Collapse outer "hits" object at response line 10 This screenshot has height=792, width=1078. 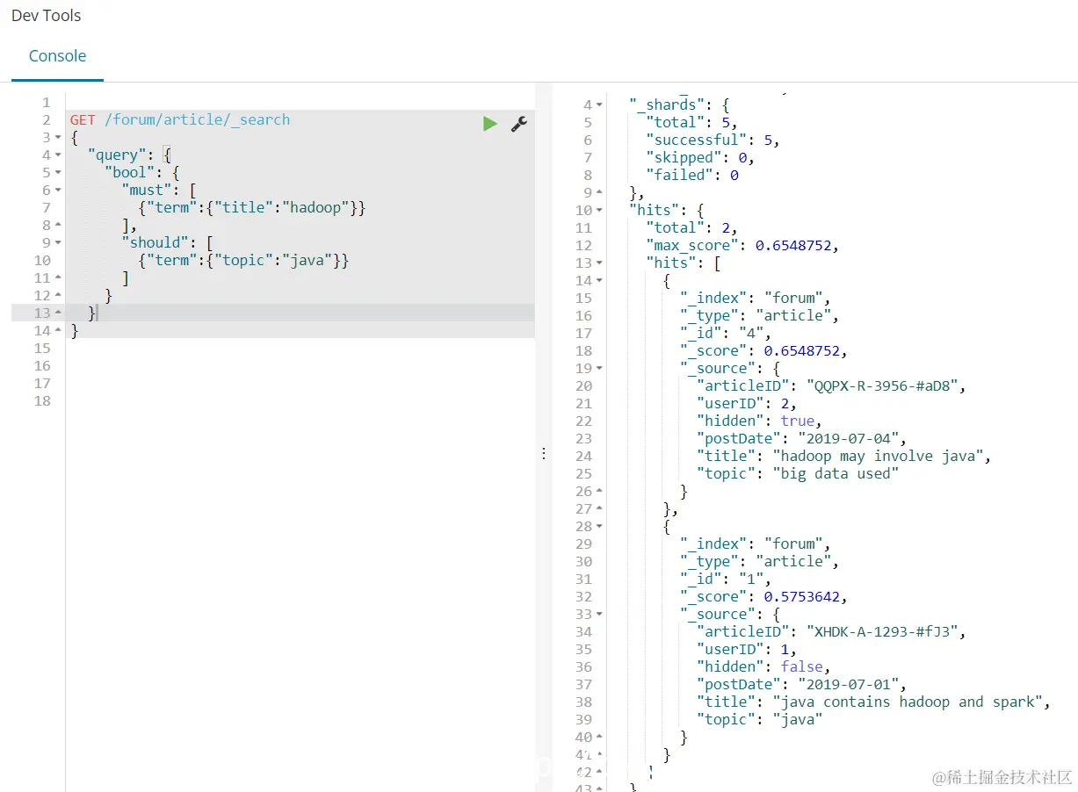pyautogui.click(x=599, y=211)
